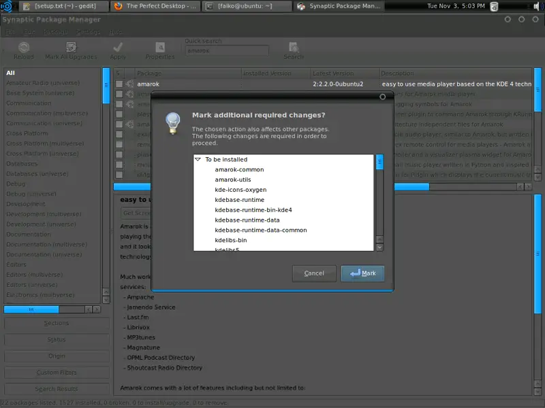Select amarok-utils in the dialog list
The image size is (545, 408).
click(232, 180)
